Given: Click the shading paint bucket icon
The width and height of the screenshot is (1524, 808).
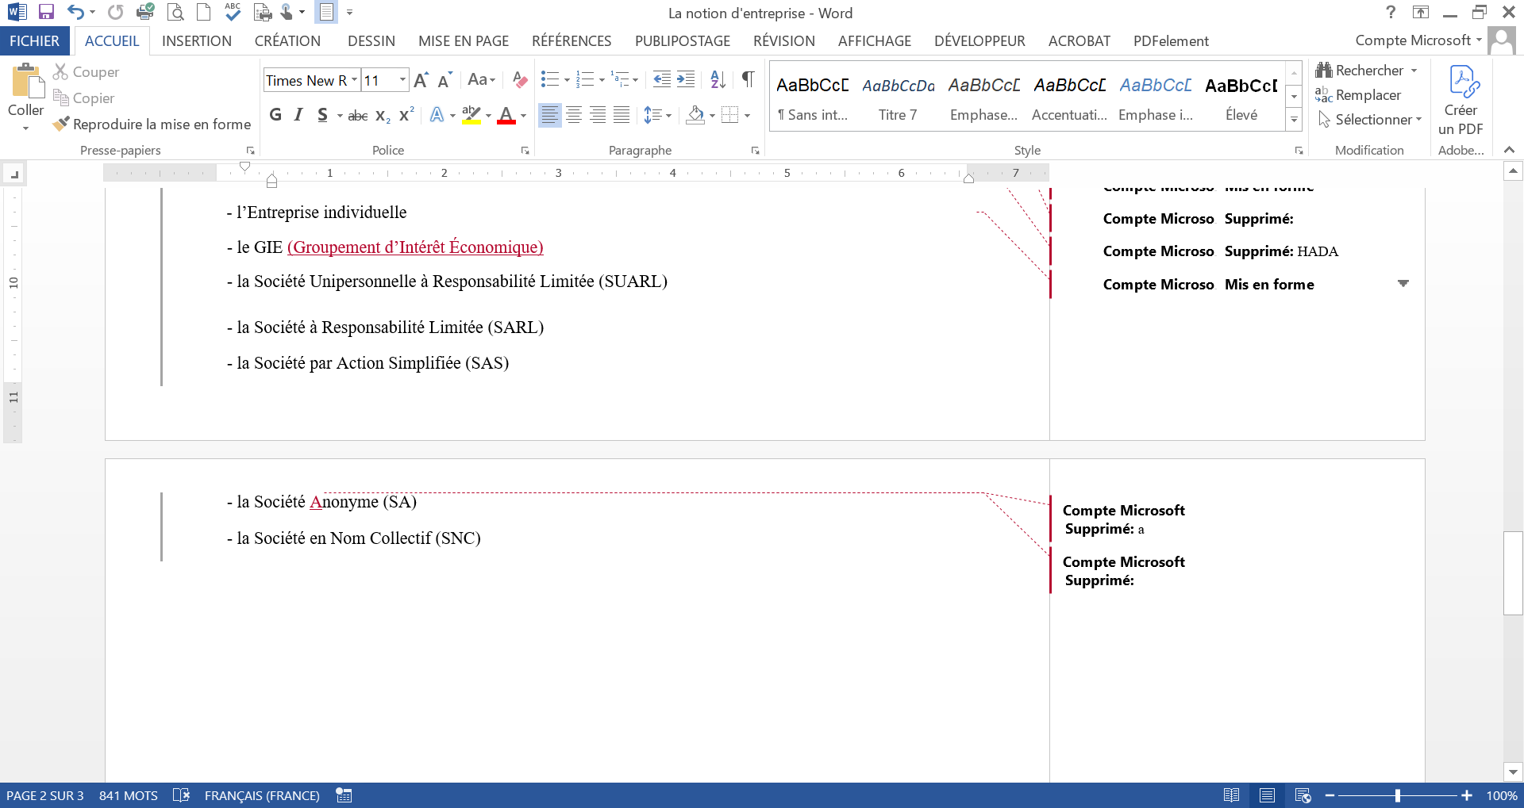Looking at the screenshot, I should coord(695,115).
